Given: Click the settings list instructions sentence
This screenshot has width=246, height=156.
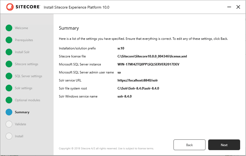Looking at the screenshot, I should click(x=143, y=39).
